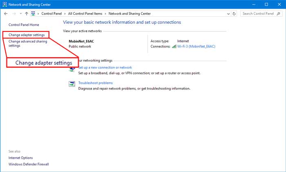Open address bar history dropdown
Image resolution: width=286 pixels, height=172 pixels.
(x=228, y=14)
